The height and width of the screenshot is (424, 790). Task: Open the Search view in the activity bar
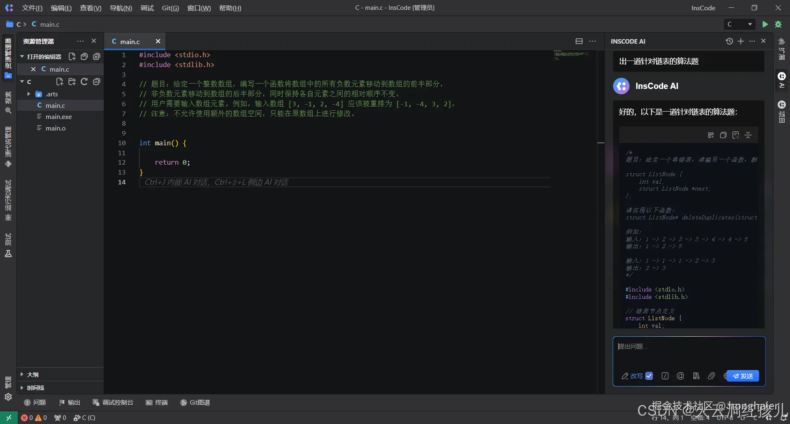click(x=8, y=103)
